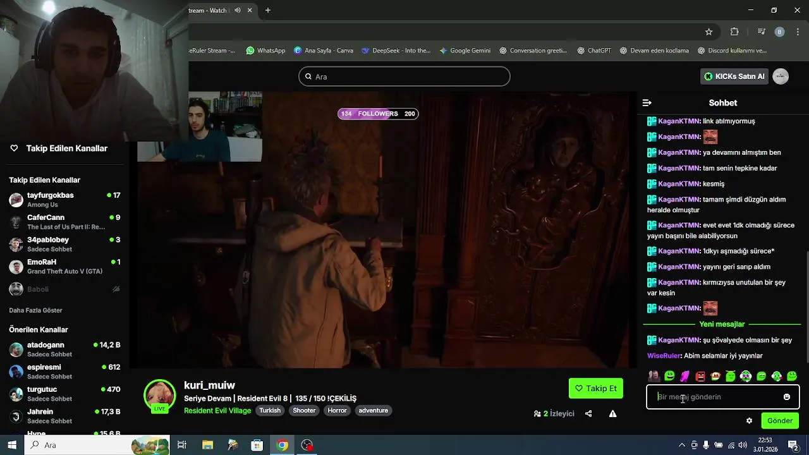Viewport: 809px width, 455px height.
Task: Open the offline Baboli channel
Action: point(64,289)
